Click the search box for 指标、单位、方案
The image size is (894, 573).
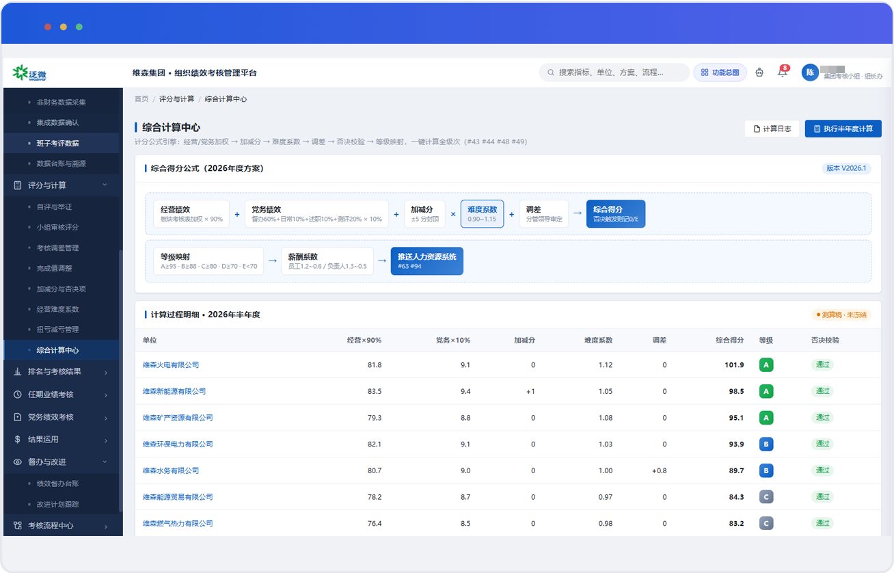tap(614, 72)
